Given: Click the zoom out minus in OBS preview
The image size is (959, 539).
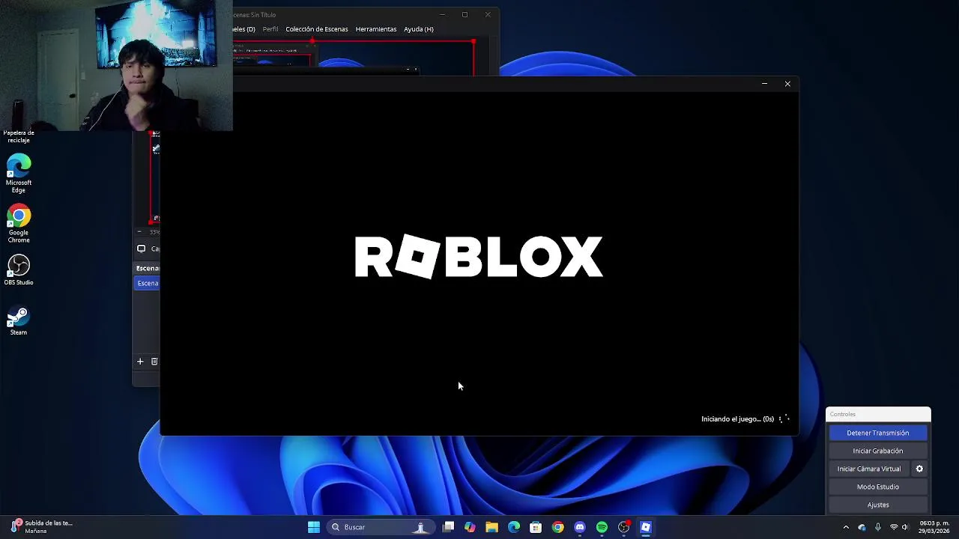Looking at the screenshot, I should (x=139, y=232).
